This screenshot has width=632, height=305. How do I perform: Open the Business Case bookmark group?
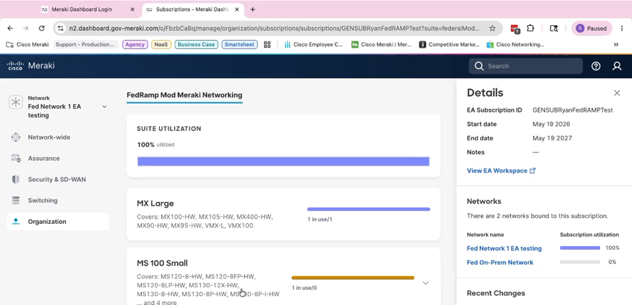point(196,44)
